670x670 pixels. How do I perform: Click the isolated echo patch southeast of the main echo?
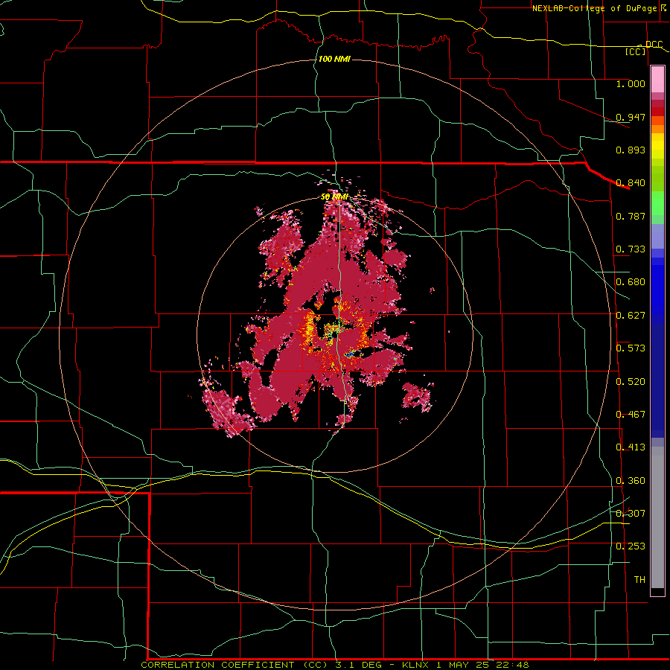(418, 397)
